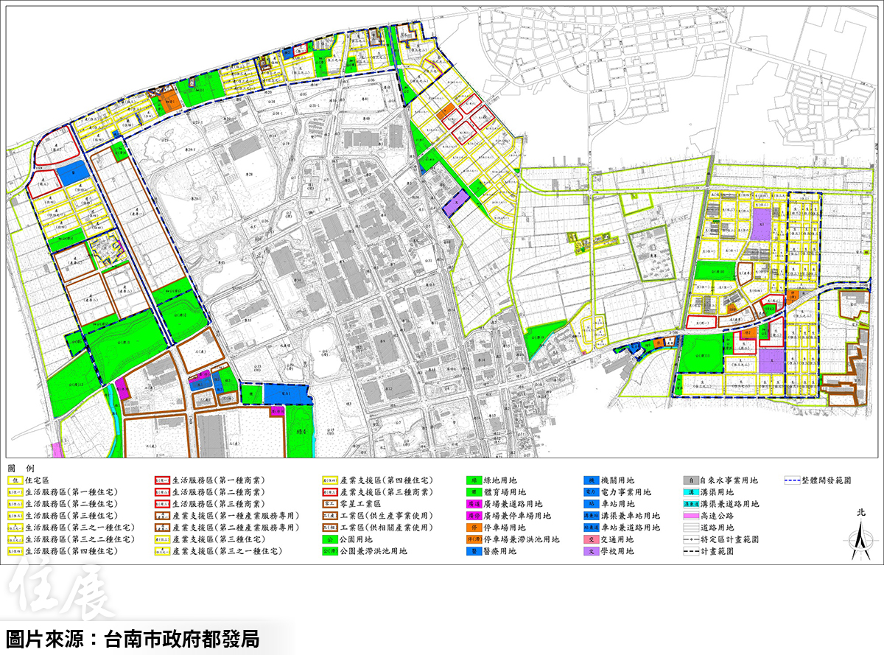Select the purple 學校用地 legend icon
This screenshot has height=655, width=884.
point(590,551)
